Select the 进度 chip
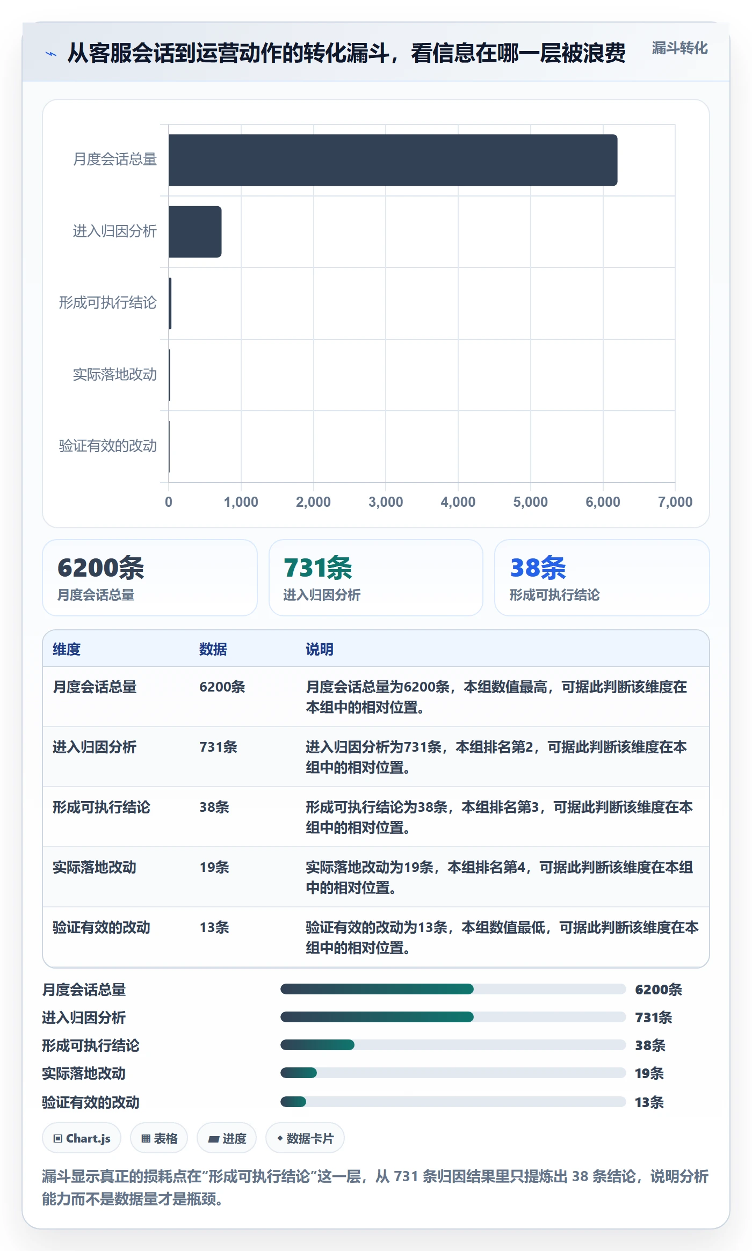The height and width of the screenshot is (1251, 752). 227,1138
